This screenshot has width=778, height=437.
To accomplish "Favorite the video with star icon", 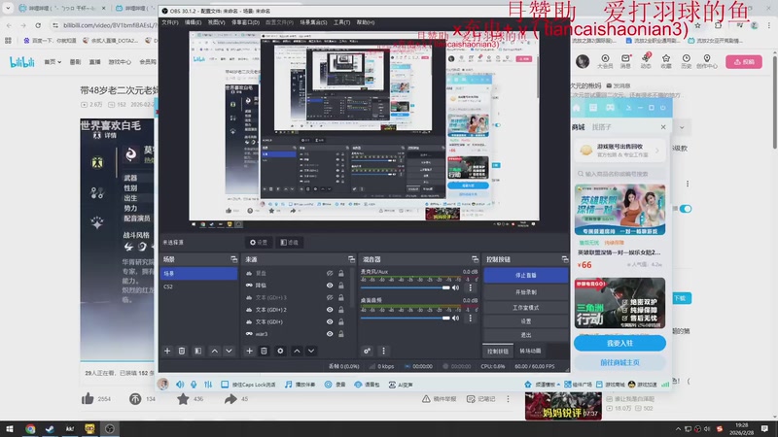I will click(x=183, y=398).
